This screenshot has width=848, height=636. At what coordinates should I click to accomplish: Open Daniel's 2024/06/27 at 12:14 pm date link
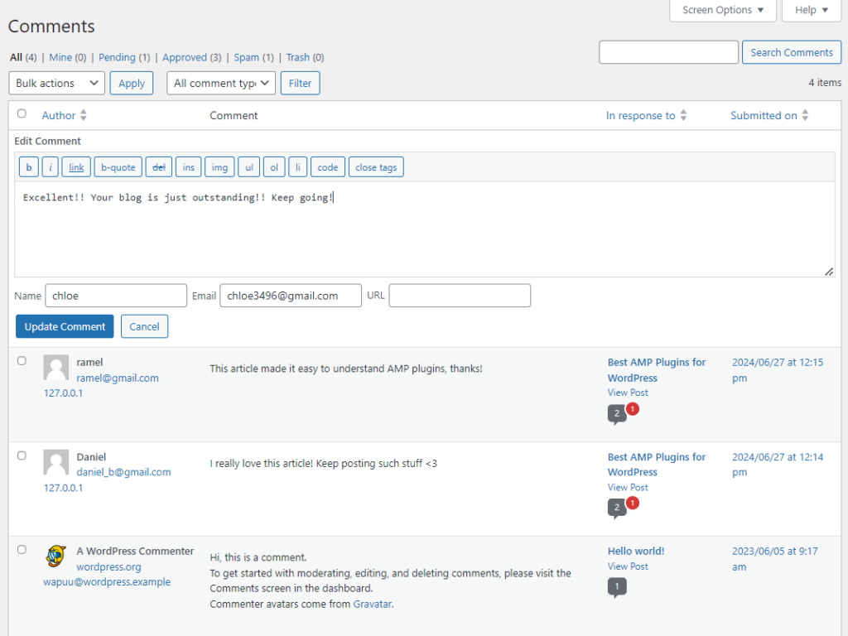pyautogui.click(x=778, y=464)
